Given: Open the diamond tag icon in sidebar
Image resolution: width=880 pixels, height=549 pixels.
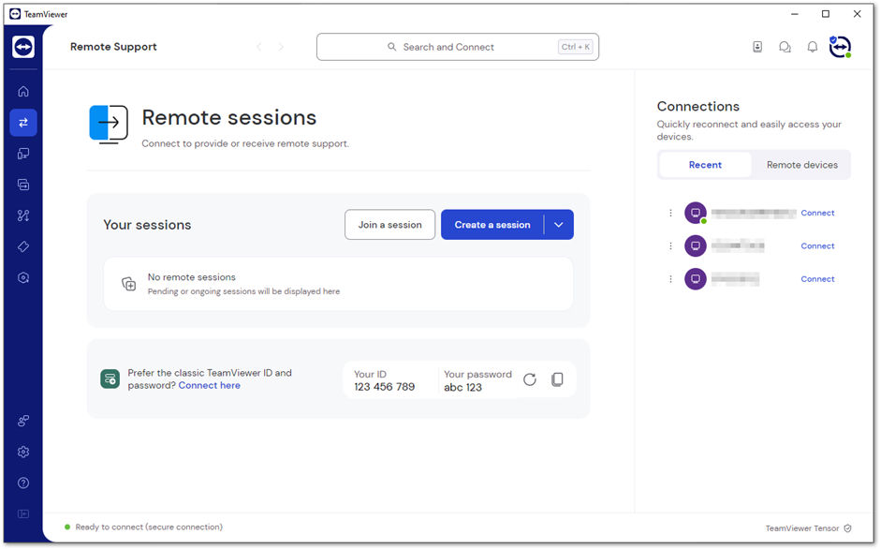Looking at the screenshot, I should pos(23,246).
